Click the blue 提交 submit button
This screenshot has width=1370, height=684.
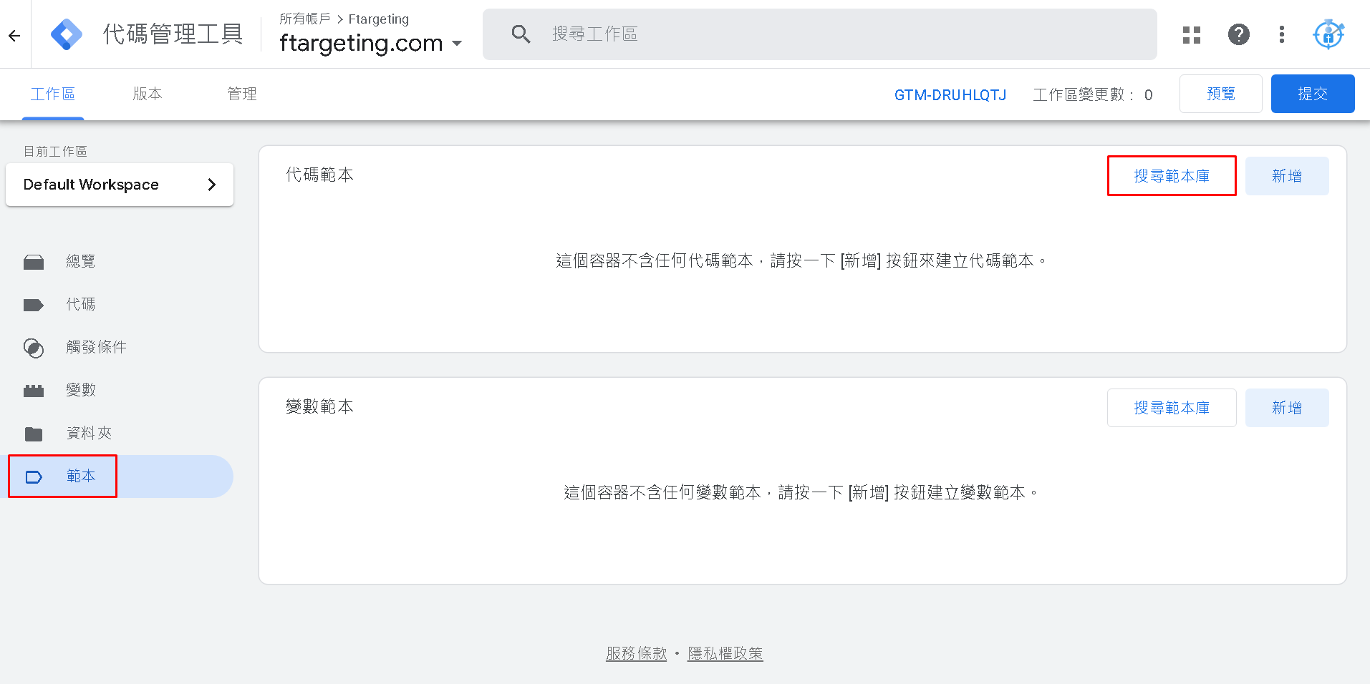[x=1313, y=94]
